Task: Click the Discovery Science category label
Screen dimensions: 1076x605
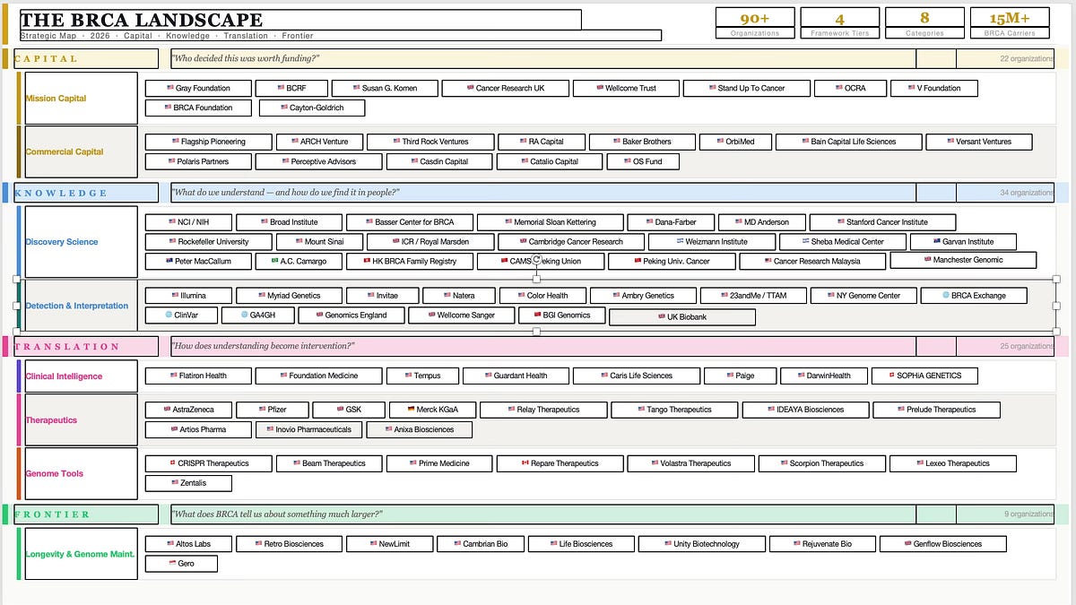Action: [81, 242]
